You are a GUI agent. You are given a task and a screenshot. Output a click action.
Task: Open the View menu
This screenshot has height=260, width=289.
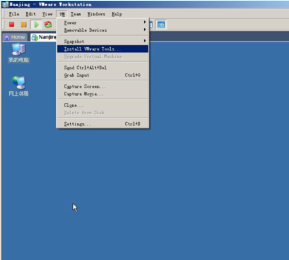47,14
